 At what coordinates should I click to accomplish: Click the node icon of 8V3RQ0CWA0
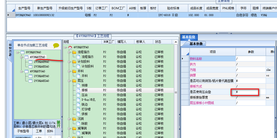pyautogui.click(x=22, y=52)
